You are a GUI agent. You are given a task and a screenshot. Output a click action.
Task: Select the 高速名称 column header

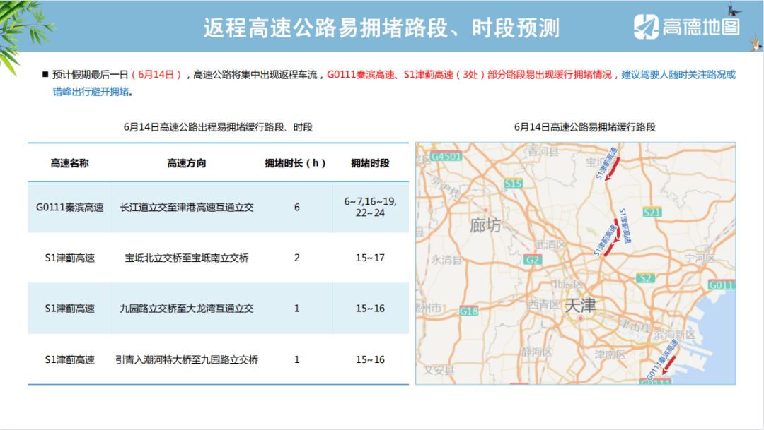pos(69,163)
